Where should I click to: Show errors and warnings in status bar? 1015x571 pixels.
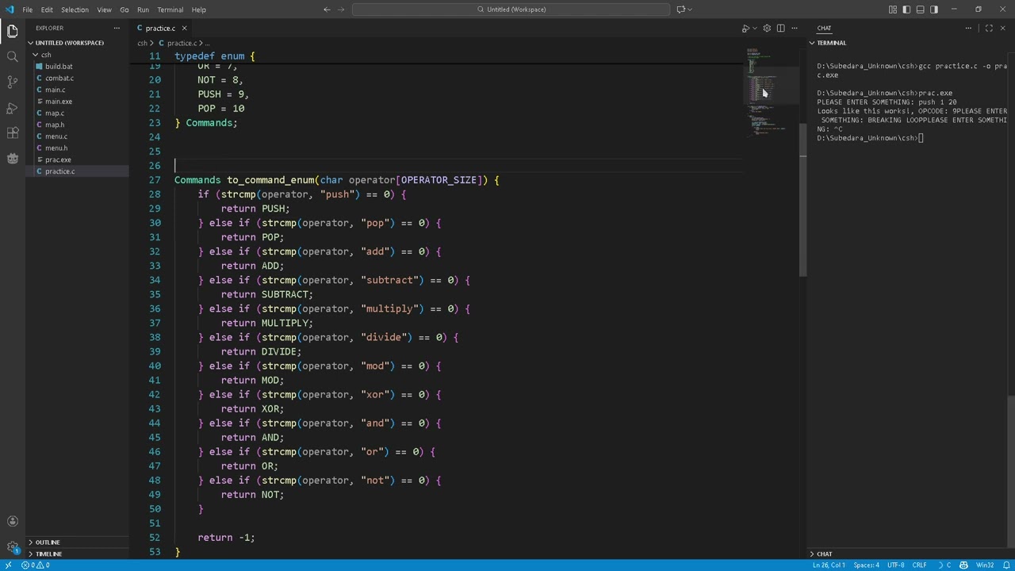[36, 565]
